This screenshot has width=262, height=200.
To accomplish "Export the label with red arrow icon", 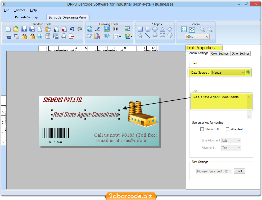I will (x=71, y=36).
